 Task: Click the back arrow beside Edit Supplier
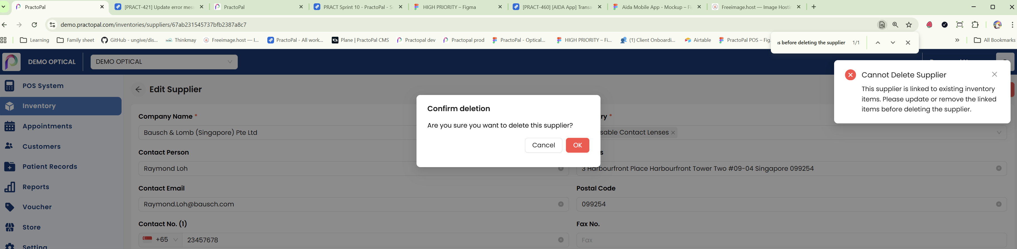(138, 90)
